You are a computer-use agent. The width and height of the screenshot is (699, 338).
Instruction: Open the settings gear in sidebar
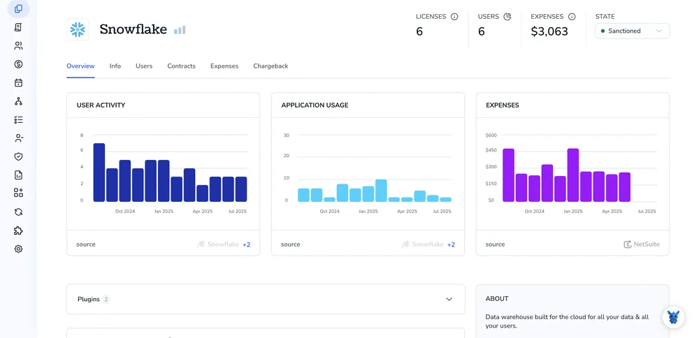pyautogui.click(x=18, y=249)
